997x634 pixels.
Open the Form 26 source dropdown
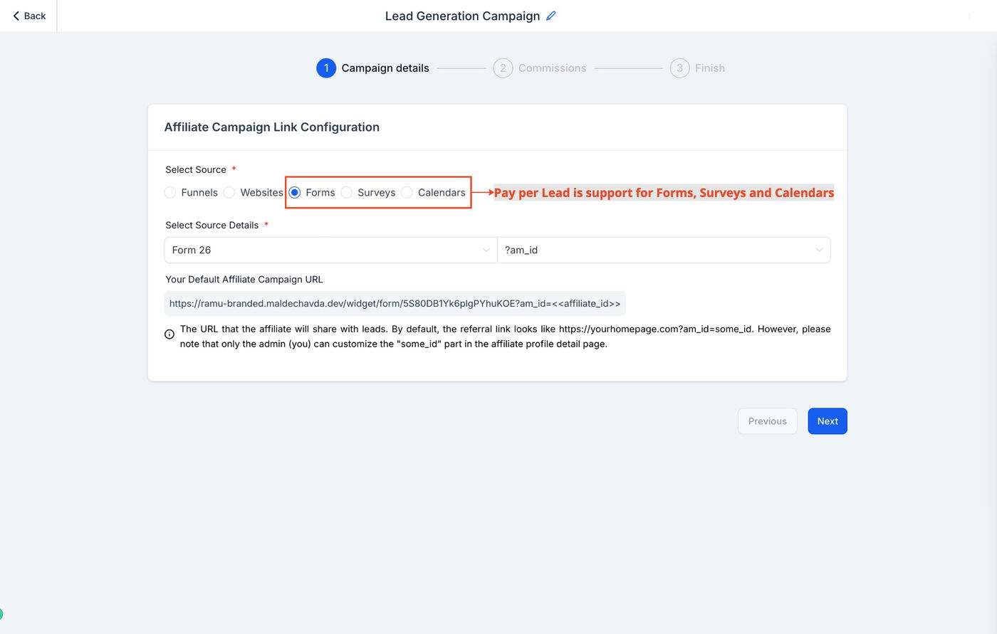(330, 250)
